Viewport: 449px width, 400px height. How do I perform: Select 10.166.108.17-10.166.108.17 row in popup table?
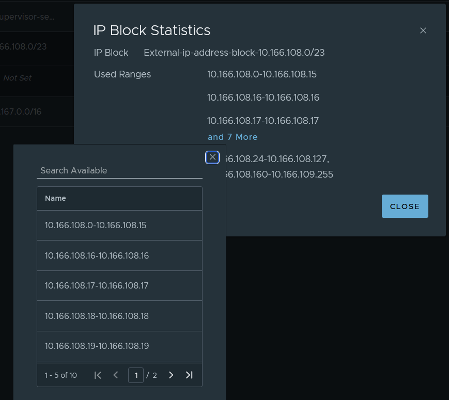pyautogui.click(x=97, y=285)
